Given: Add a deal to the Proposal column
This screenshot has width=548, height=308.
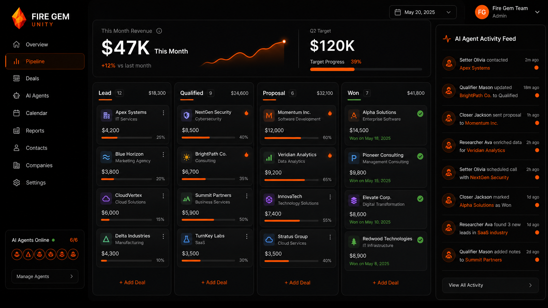Looking at the screenshot, I should (297, 283).
